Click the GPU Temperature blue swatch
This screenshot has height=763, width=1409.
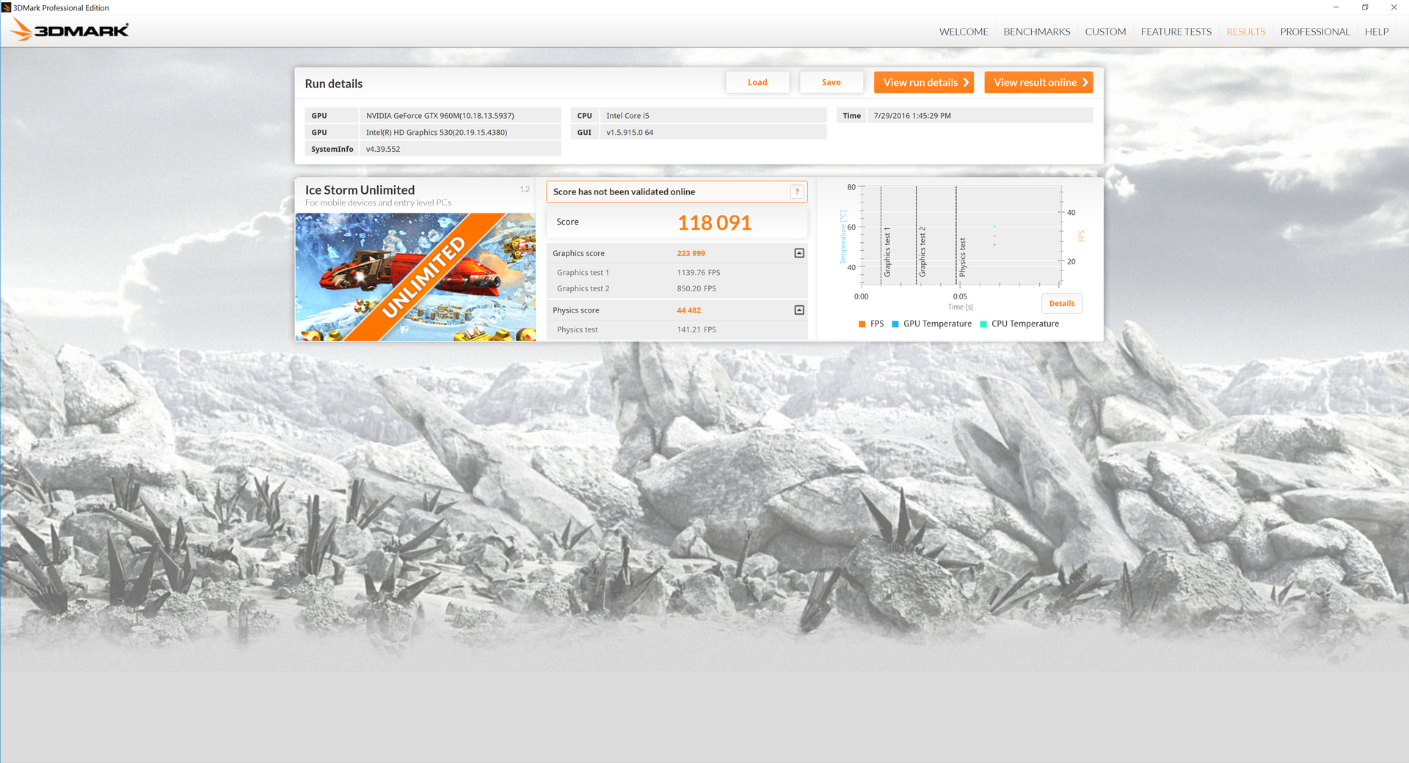click(x=895, y=324)
